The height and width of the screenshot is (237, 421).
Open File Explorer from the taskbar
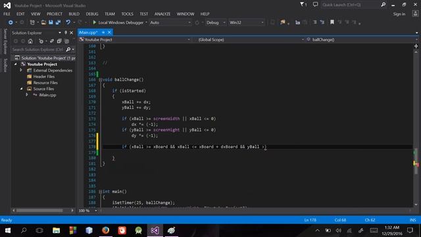click(56, 230)
